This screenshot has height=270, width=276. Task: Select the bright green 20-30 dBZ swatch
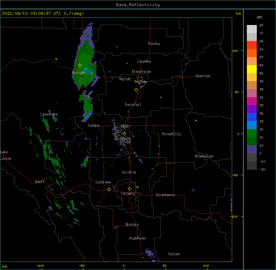tap(252, 133)
